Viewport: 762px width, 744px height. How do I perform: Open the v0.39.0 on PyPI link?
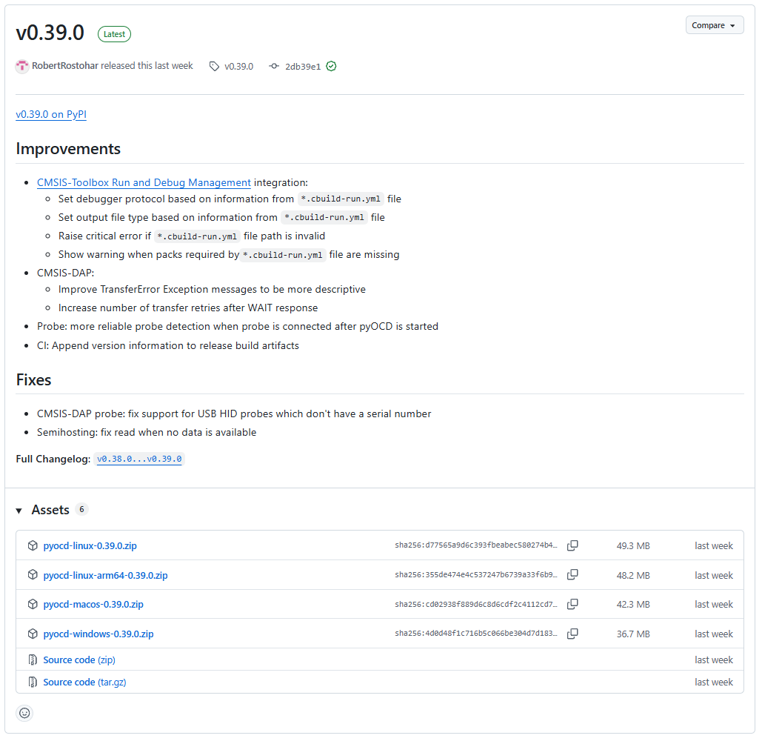[x=51, y=114]
